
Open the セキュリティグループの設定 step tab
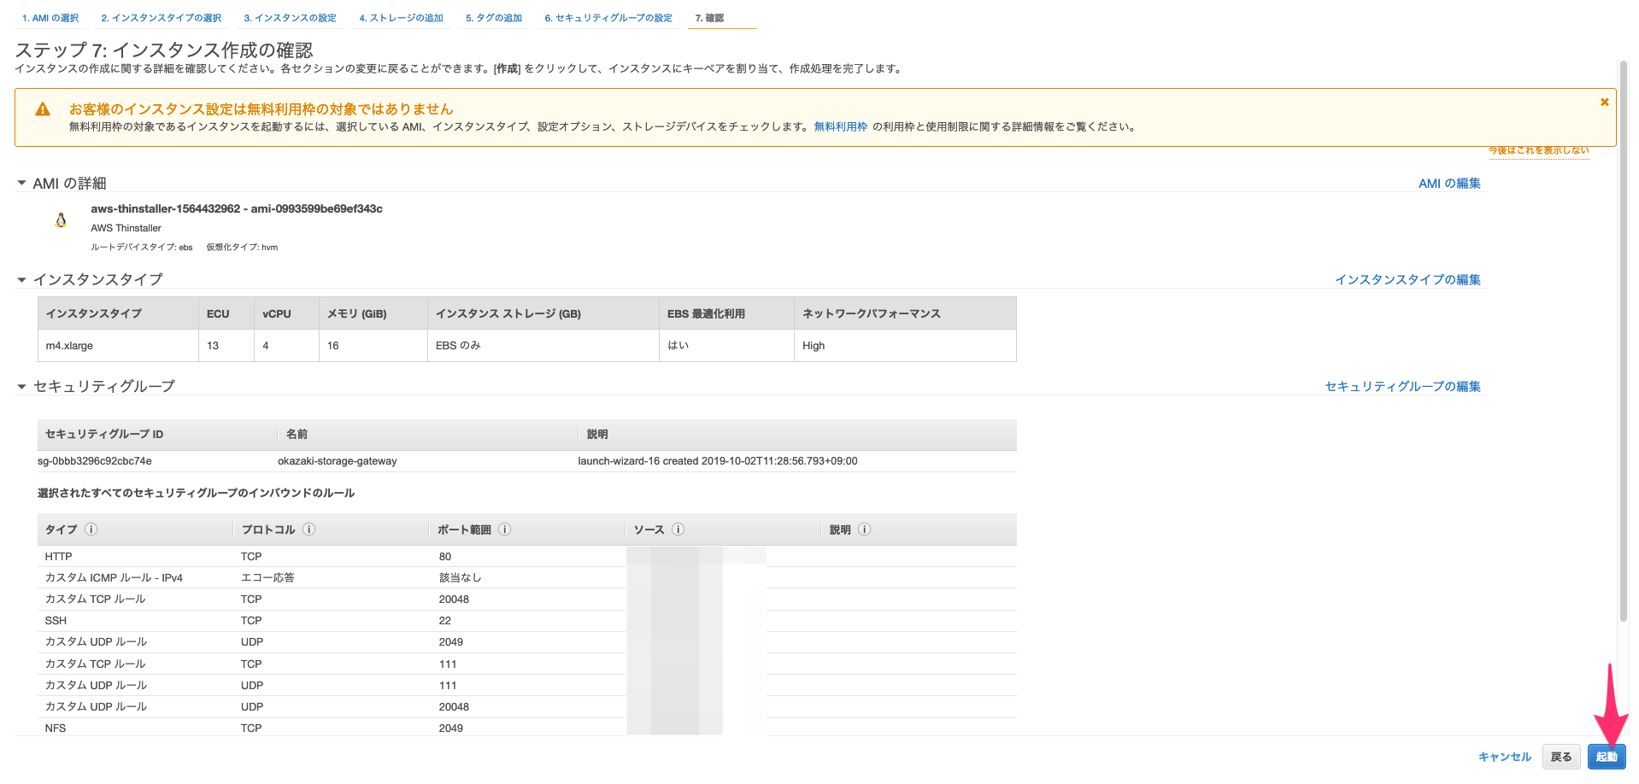(608, 16)
